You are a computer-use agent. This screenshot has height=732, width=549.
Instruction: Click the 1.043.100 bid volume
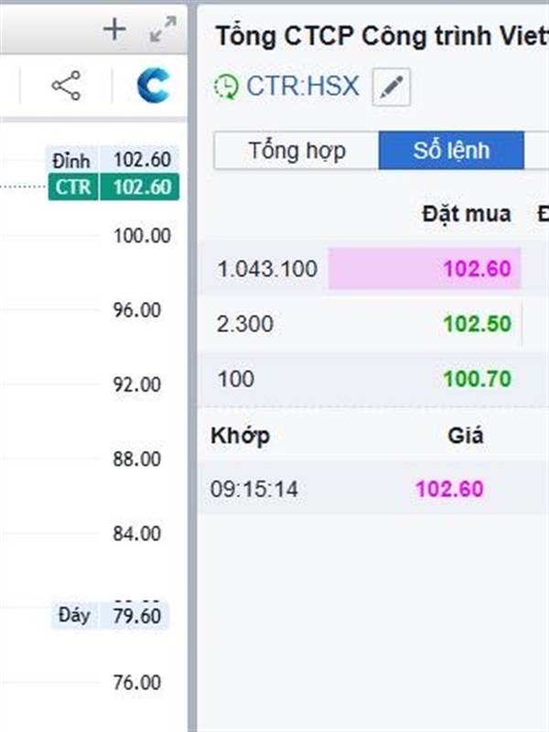click(x=267, y=269)
